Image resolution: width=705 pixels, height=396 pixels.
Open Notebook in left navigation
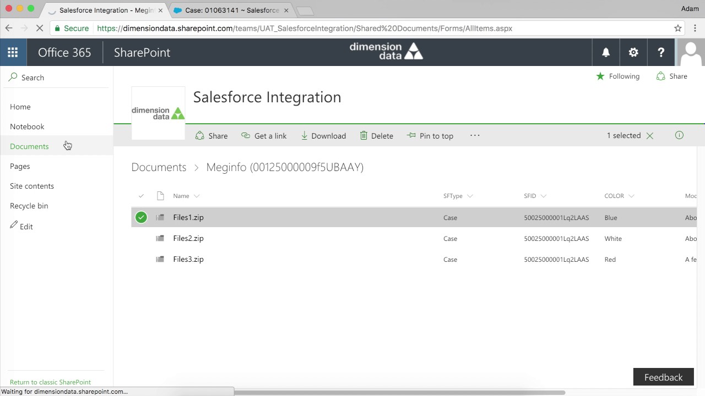point(27,127)
